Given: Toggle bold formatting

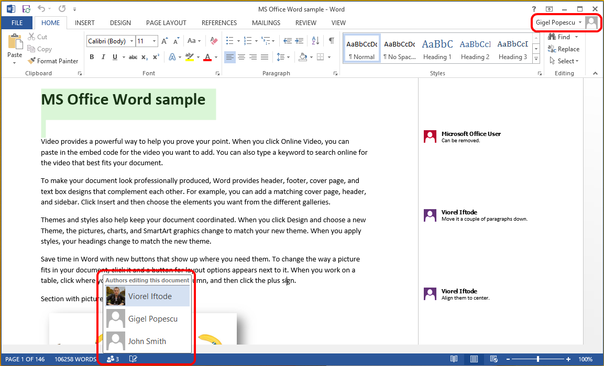Looking at the screenshot, I should [92, 57].
